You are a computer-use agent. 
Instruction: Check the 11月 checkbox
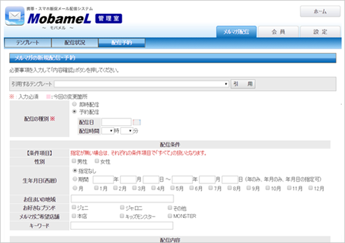pos(289,188)
